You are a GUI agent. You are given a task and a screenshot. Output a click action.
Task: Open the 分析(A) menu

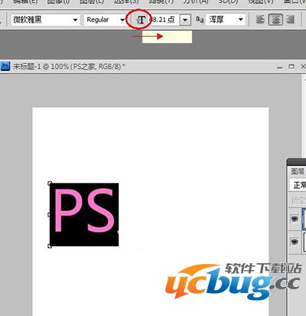196,2
